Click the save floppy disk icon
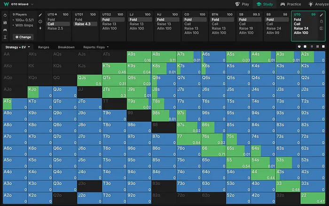Image resolution: width=329 pixels, height=206 pixels. tap(5, 22)
